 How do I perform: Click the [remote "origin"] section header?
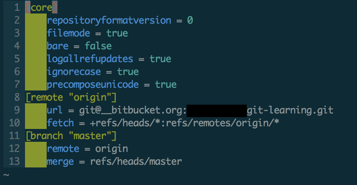point(71,97)
